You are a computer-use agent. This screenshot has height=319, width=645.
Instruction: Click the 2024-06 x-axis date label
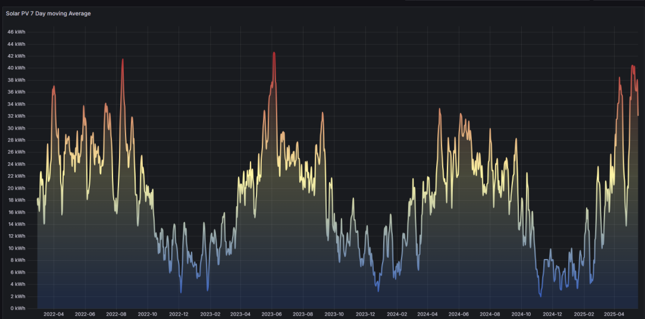pos(459,314)
